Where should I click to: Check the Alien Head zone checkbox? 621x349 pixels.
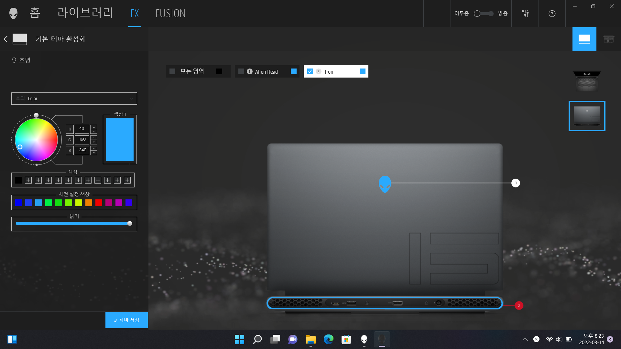tap(241, 71)
